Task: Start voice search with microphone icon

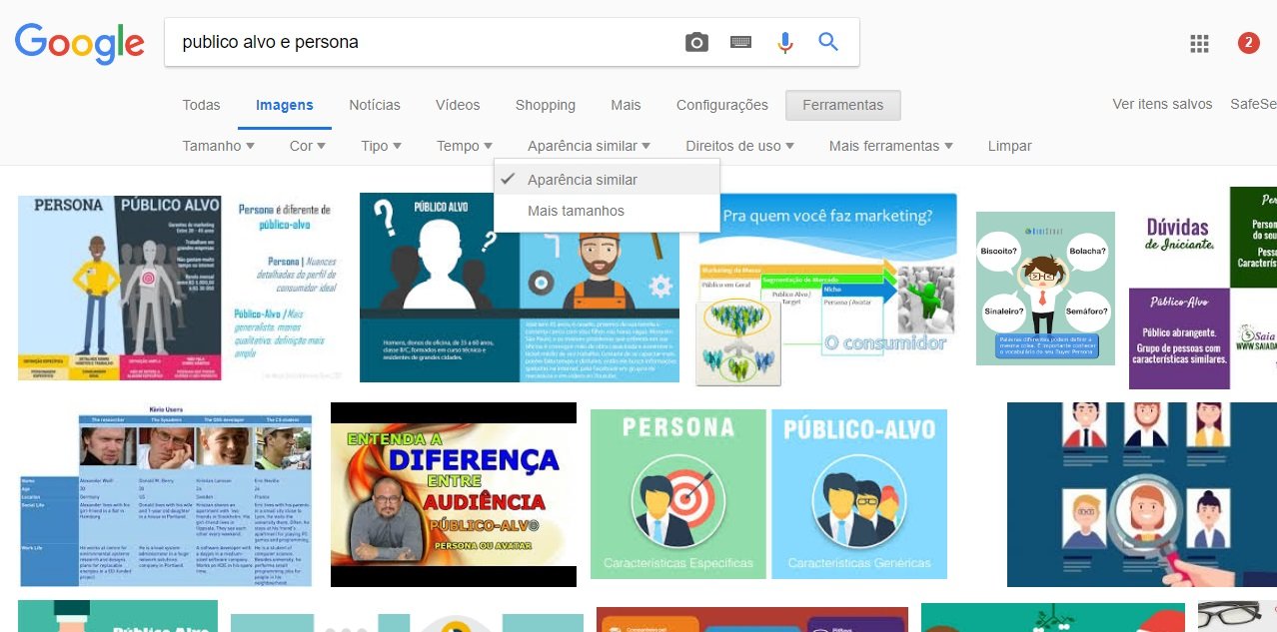Action: pos(784,42)
